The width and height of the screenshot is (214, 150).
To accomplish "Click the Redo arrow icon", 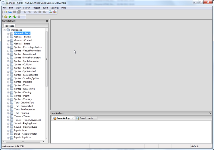I will pyautogui.click(x=29, y=12).
